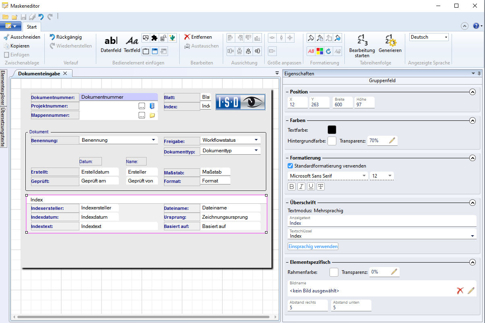This screenshot has height=323, width=485.
Task: Click the multicolor squares formatting icon
Action: pyautogui.click(x=320, y=51)
